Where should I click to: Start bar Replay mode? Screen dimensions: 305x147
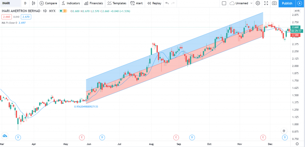[154, 3]
